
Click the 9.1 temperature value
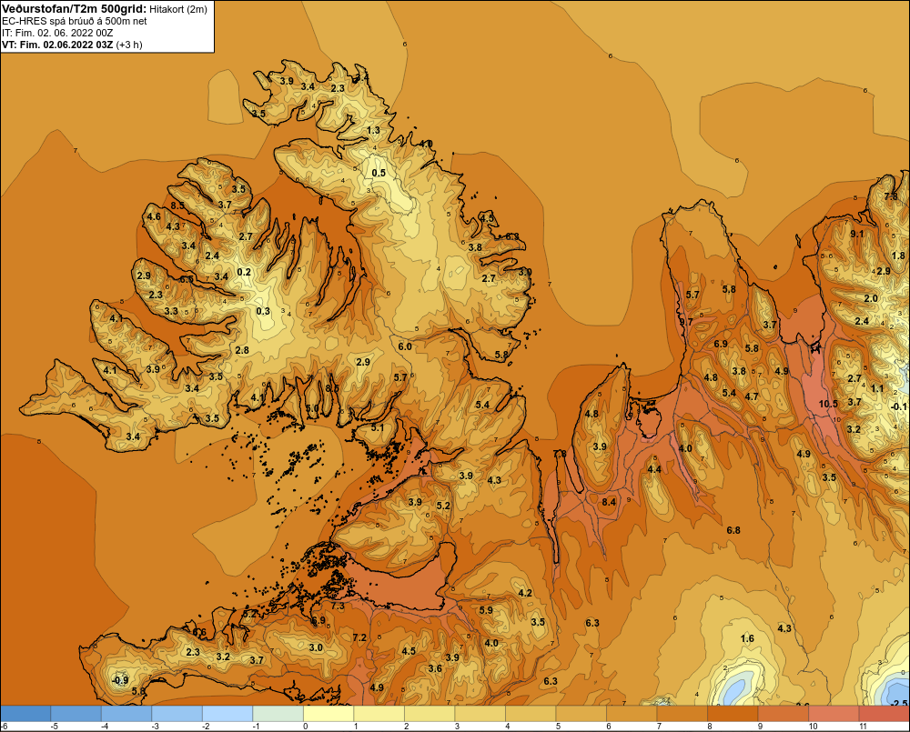pyautogui.click(x=856, y=234)
